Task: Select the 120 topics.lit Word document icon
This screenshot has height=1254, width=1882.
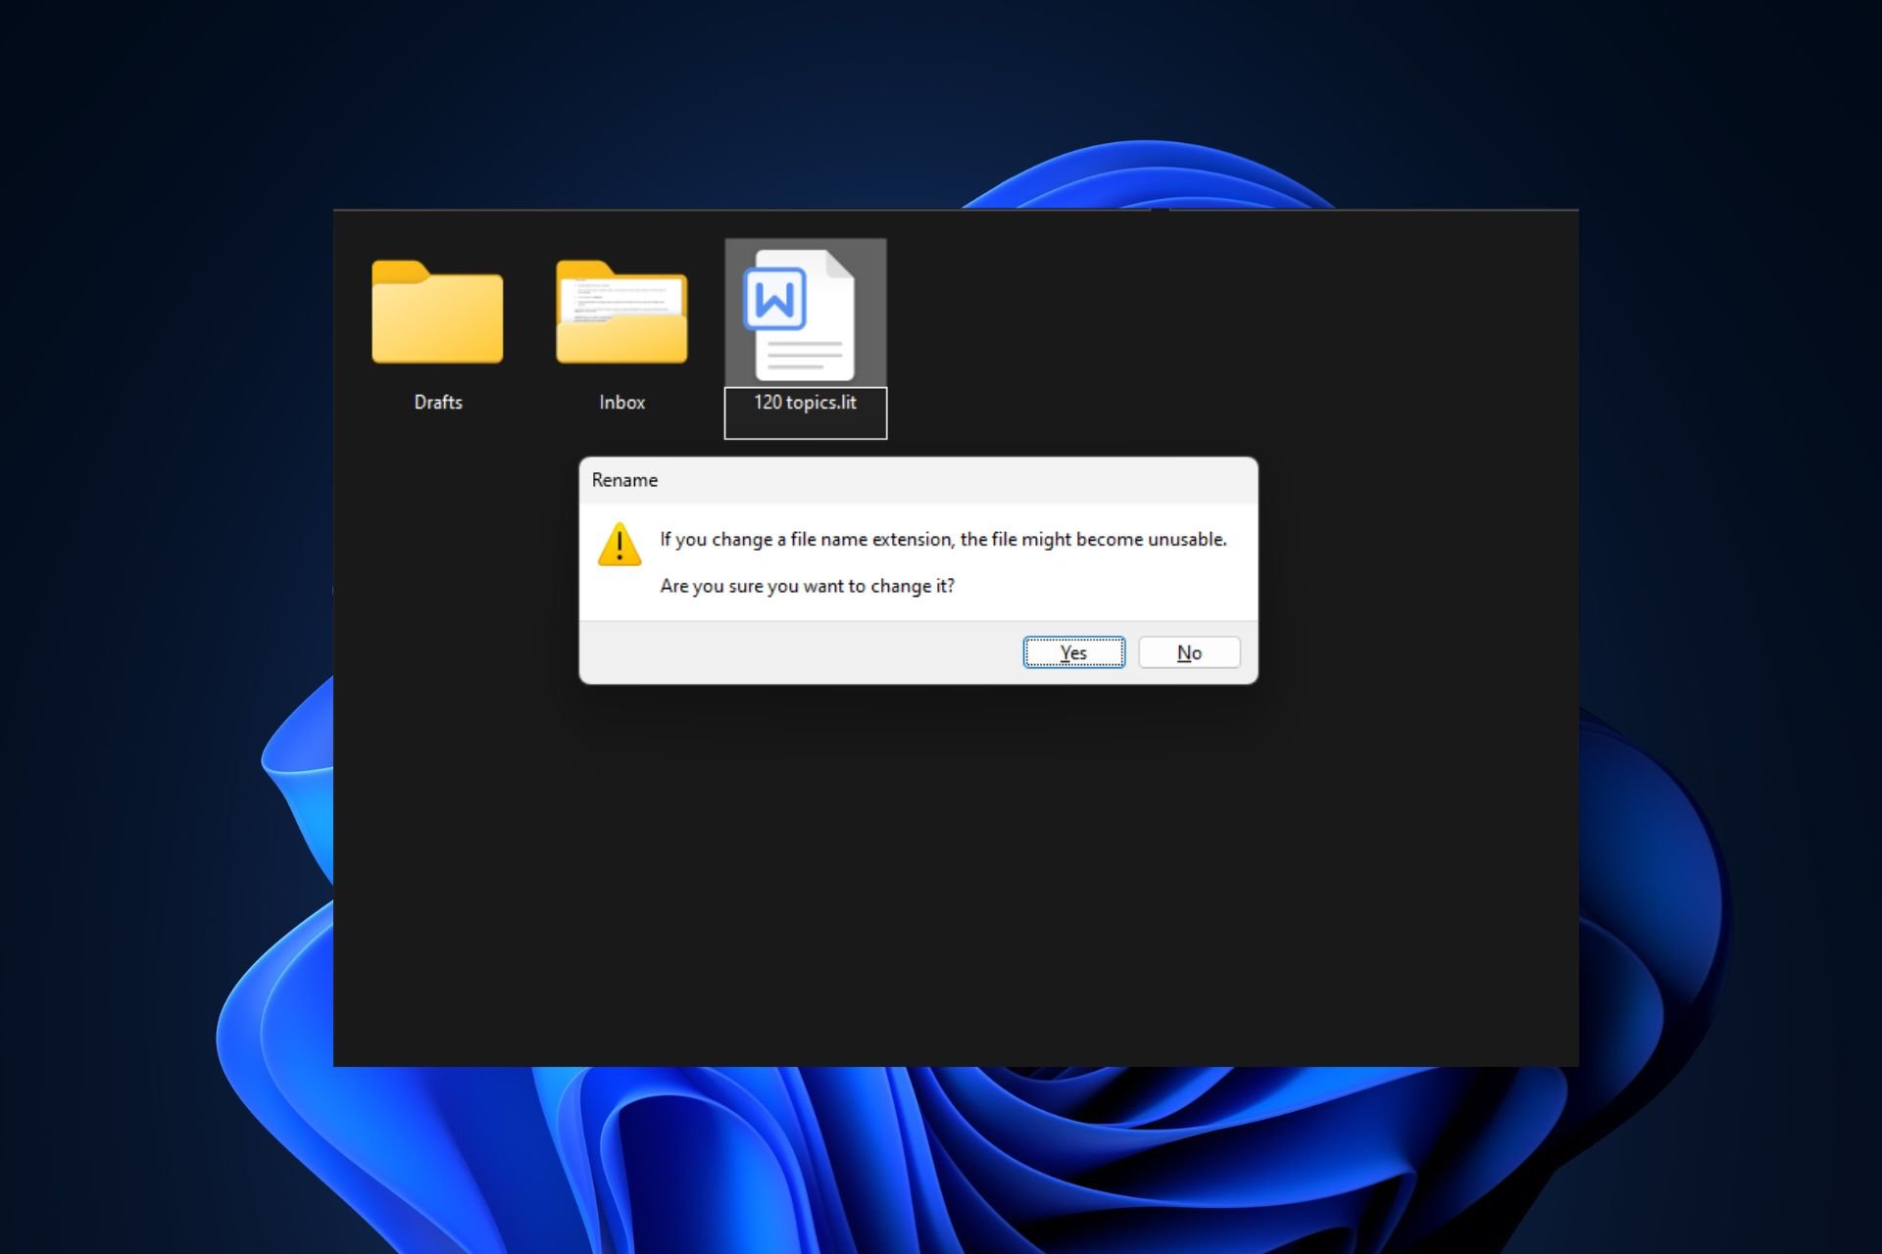Action: (x=804, y=313)
